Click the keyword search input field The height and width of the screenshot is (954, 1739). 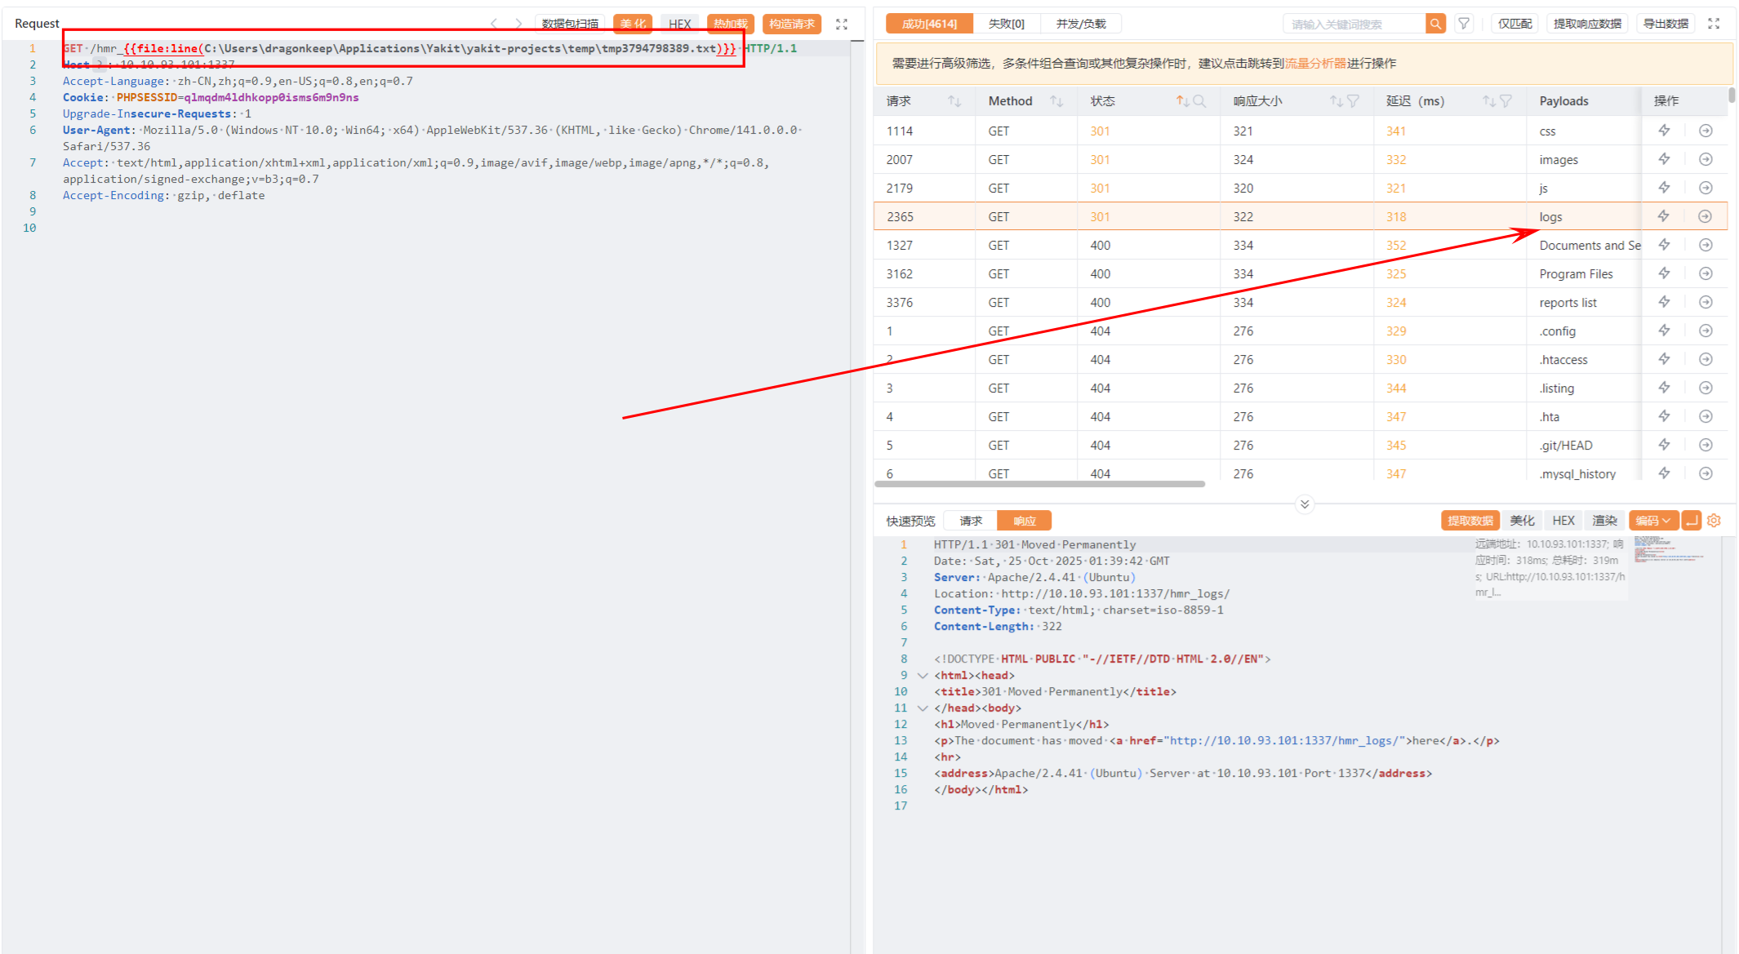click(1354, 24)
